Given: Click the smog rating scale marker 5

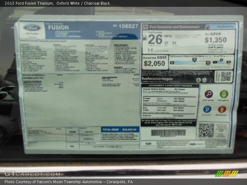Looking at the screenshot, I should pos(221,60).
